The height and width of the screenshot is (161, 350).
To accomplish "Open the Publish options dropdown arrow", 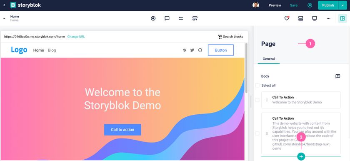I will click(342, 5).
